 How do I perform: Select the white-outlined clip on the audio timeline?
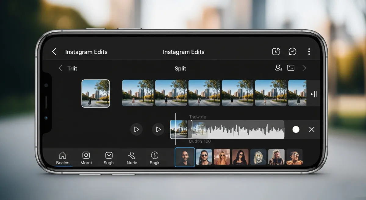(x=181, y=129)
